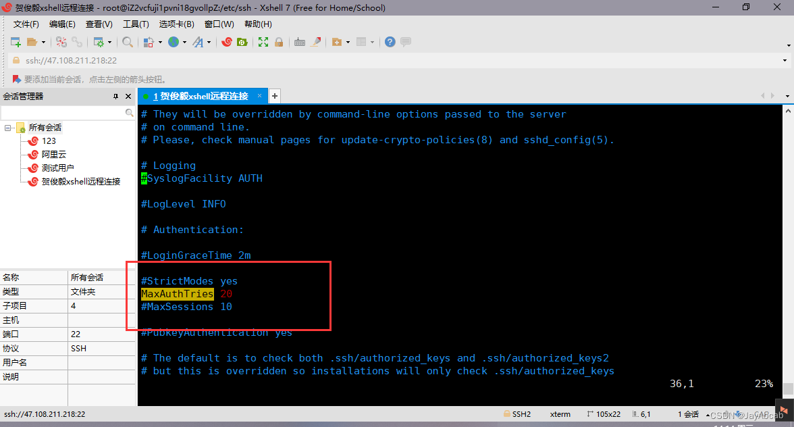Expand the globe encoding dropdown arrow
The width and height of the screenshot is (794, 427).
184,42
